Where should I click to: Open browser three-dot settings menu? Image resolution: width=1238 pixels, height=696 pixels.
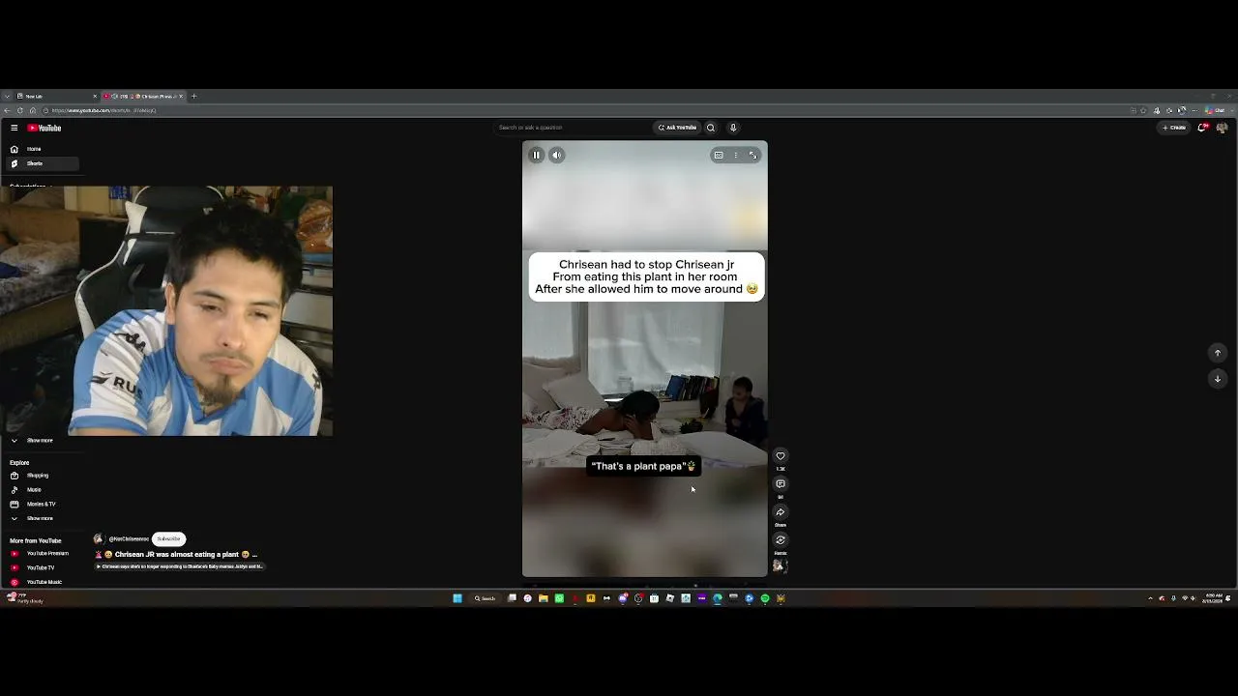pyautogui.click(x=1194, y=110)
